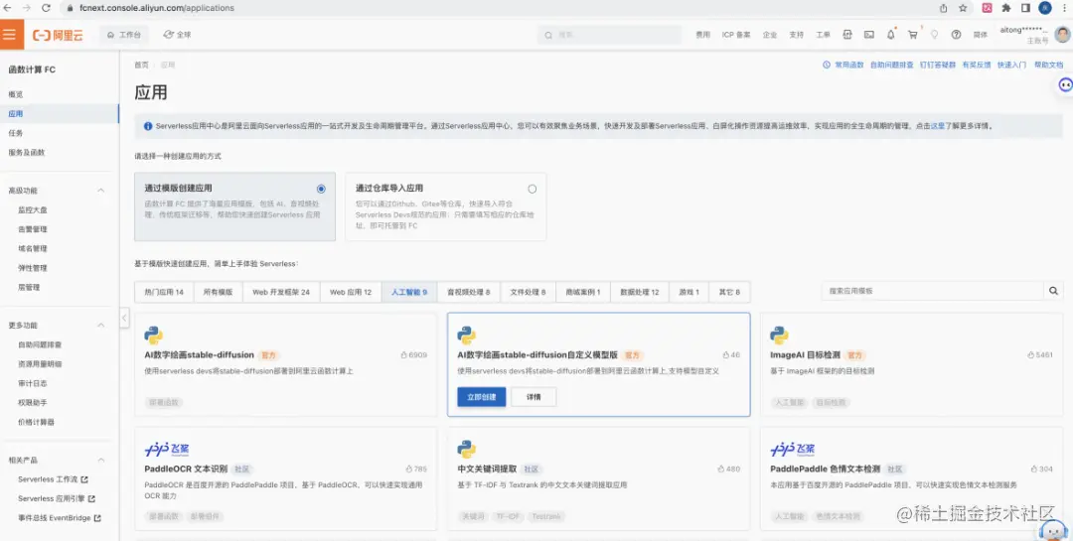Image resolution: width=1073 pixels, height=541 pixels.
Task: Open the 快速入门 link
Action: (x=1011, y=65)
